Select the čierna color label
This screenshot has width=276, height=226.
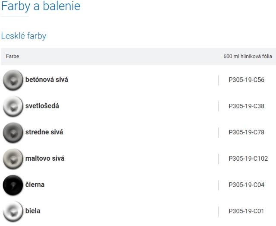(34, 185)
